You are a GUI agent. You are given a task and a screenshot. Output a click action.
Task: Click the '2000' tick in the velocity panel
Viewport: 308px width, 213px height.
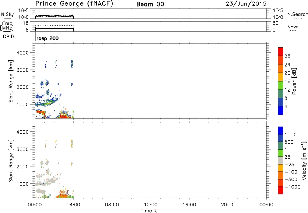(23, 166)
